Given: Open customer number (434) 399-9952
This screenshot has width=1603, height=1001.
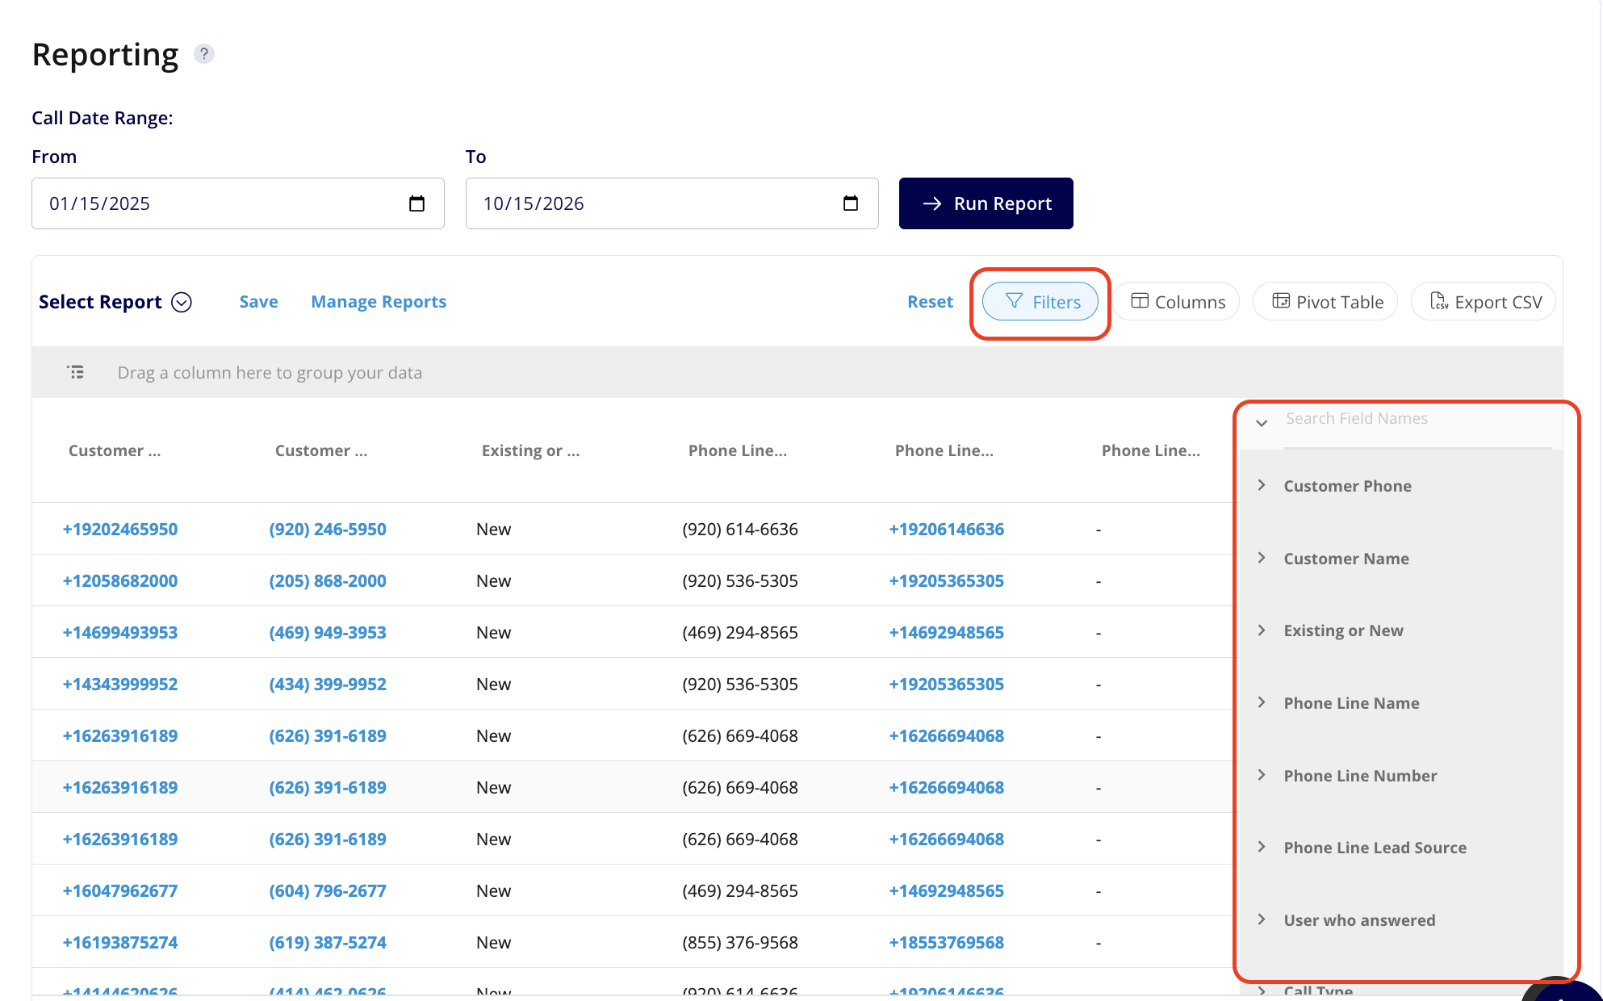Looking at the screenshot, I should click(328, 685).
